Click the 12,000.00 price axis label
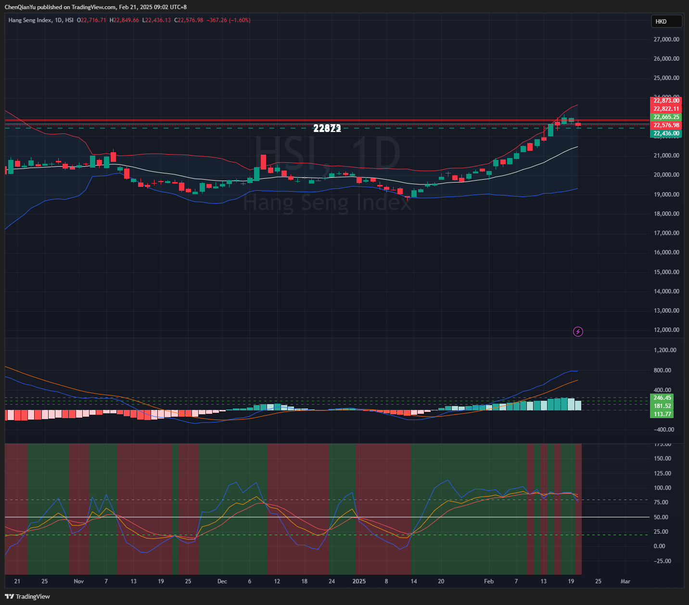 666,330
